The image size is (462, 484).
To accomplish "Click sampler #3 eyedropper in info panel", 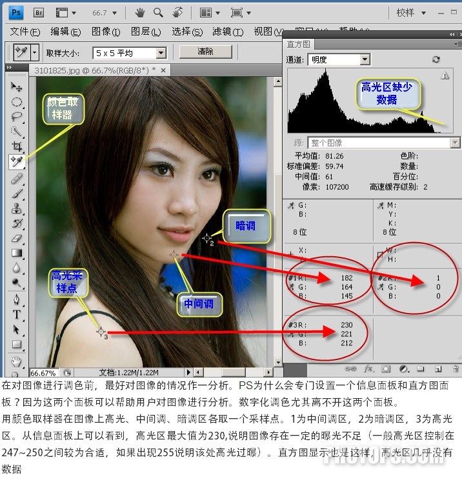I will coord(291,334).
